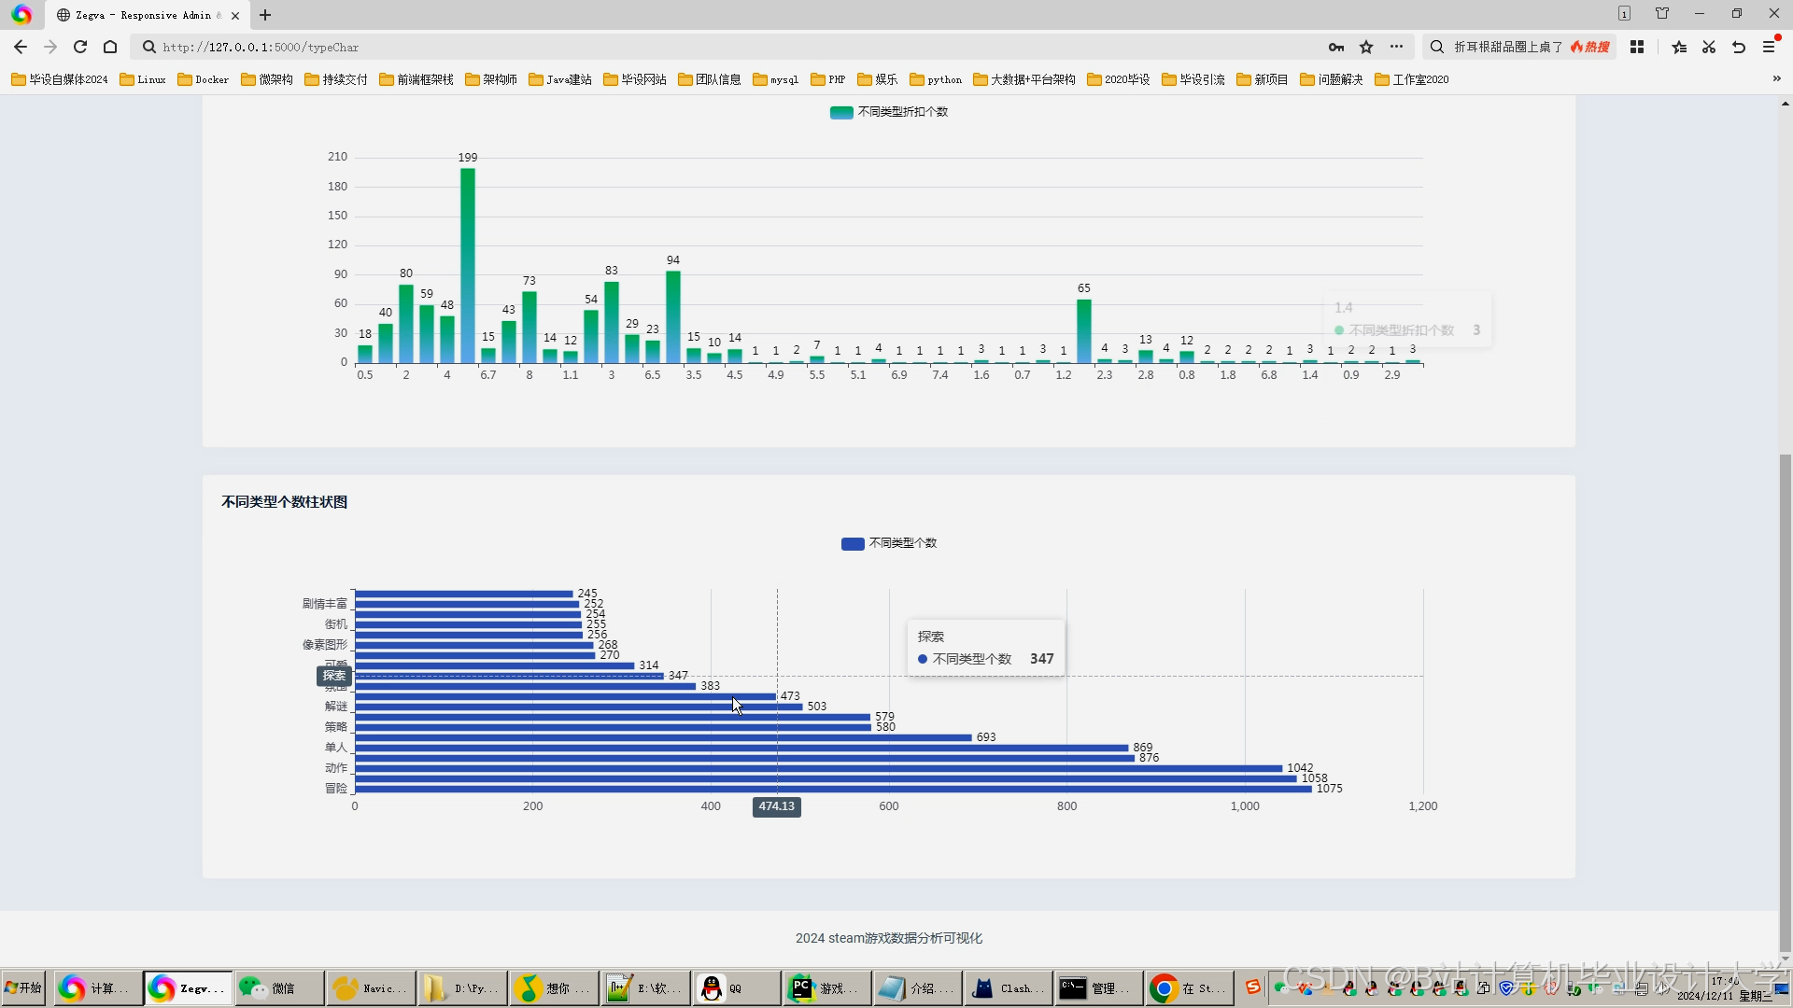Click the browser skin shirt icon
Viewport: 1793px width, 1008px height.
pos(1662,13)
